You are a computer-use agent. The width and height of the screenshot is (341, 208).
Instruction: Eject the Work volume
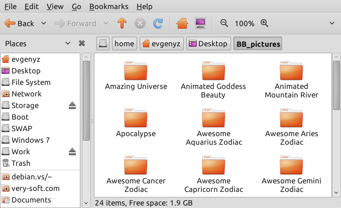(x=72, y=152)
